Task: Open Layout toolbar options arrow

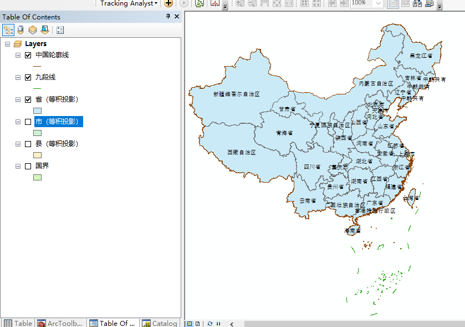Action: [440, 6]
